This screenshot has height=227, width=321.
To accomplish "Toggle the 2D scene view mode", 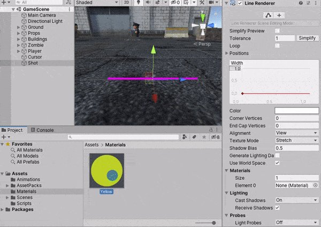I will click(126, 3).
